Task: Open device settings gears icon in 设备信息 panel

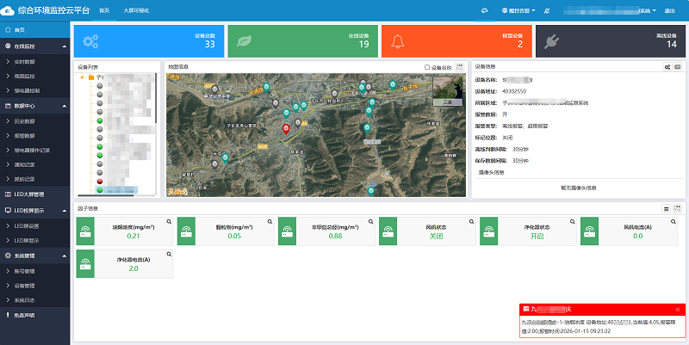Action: [x=667, y=66]
